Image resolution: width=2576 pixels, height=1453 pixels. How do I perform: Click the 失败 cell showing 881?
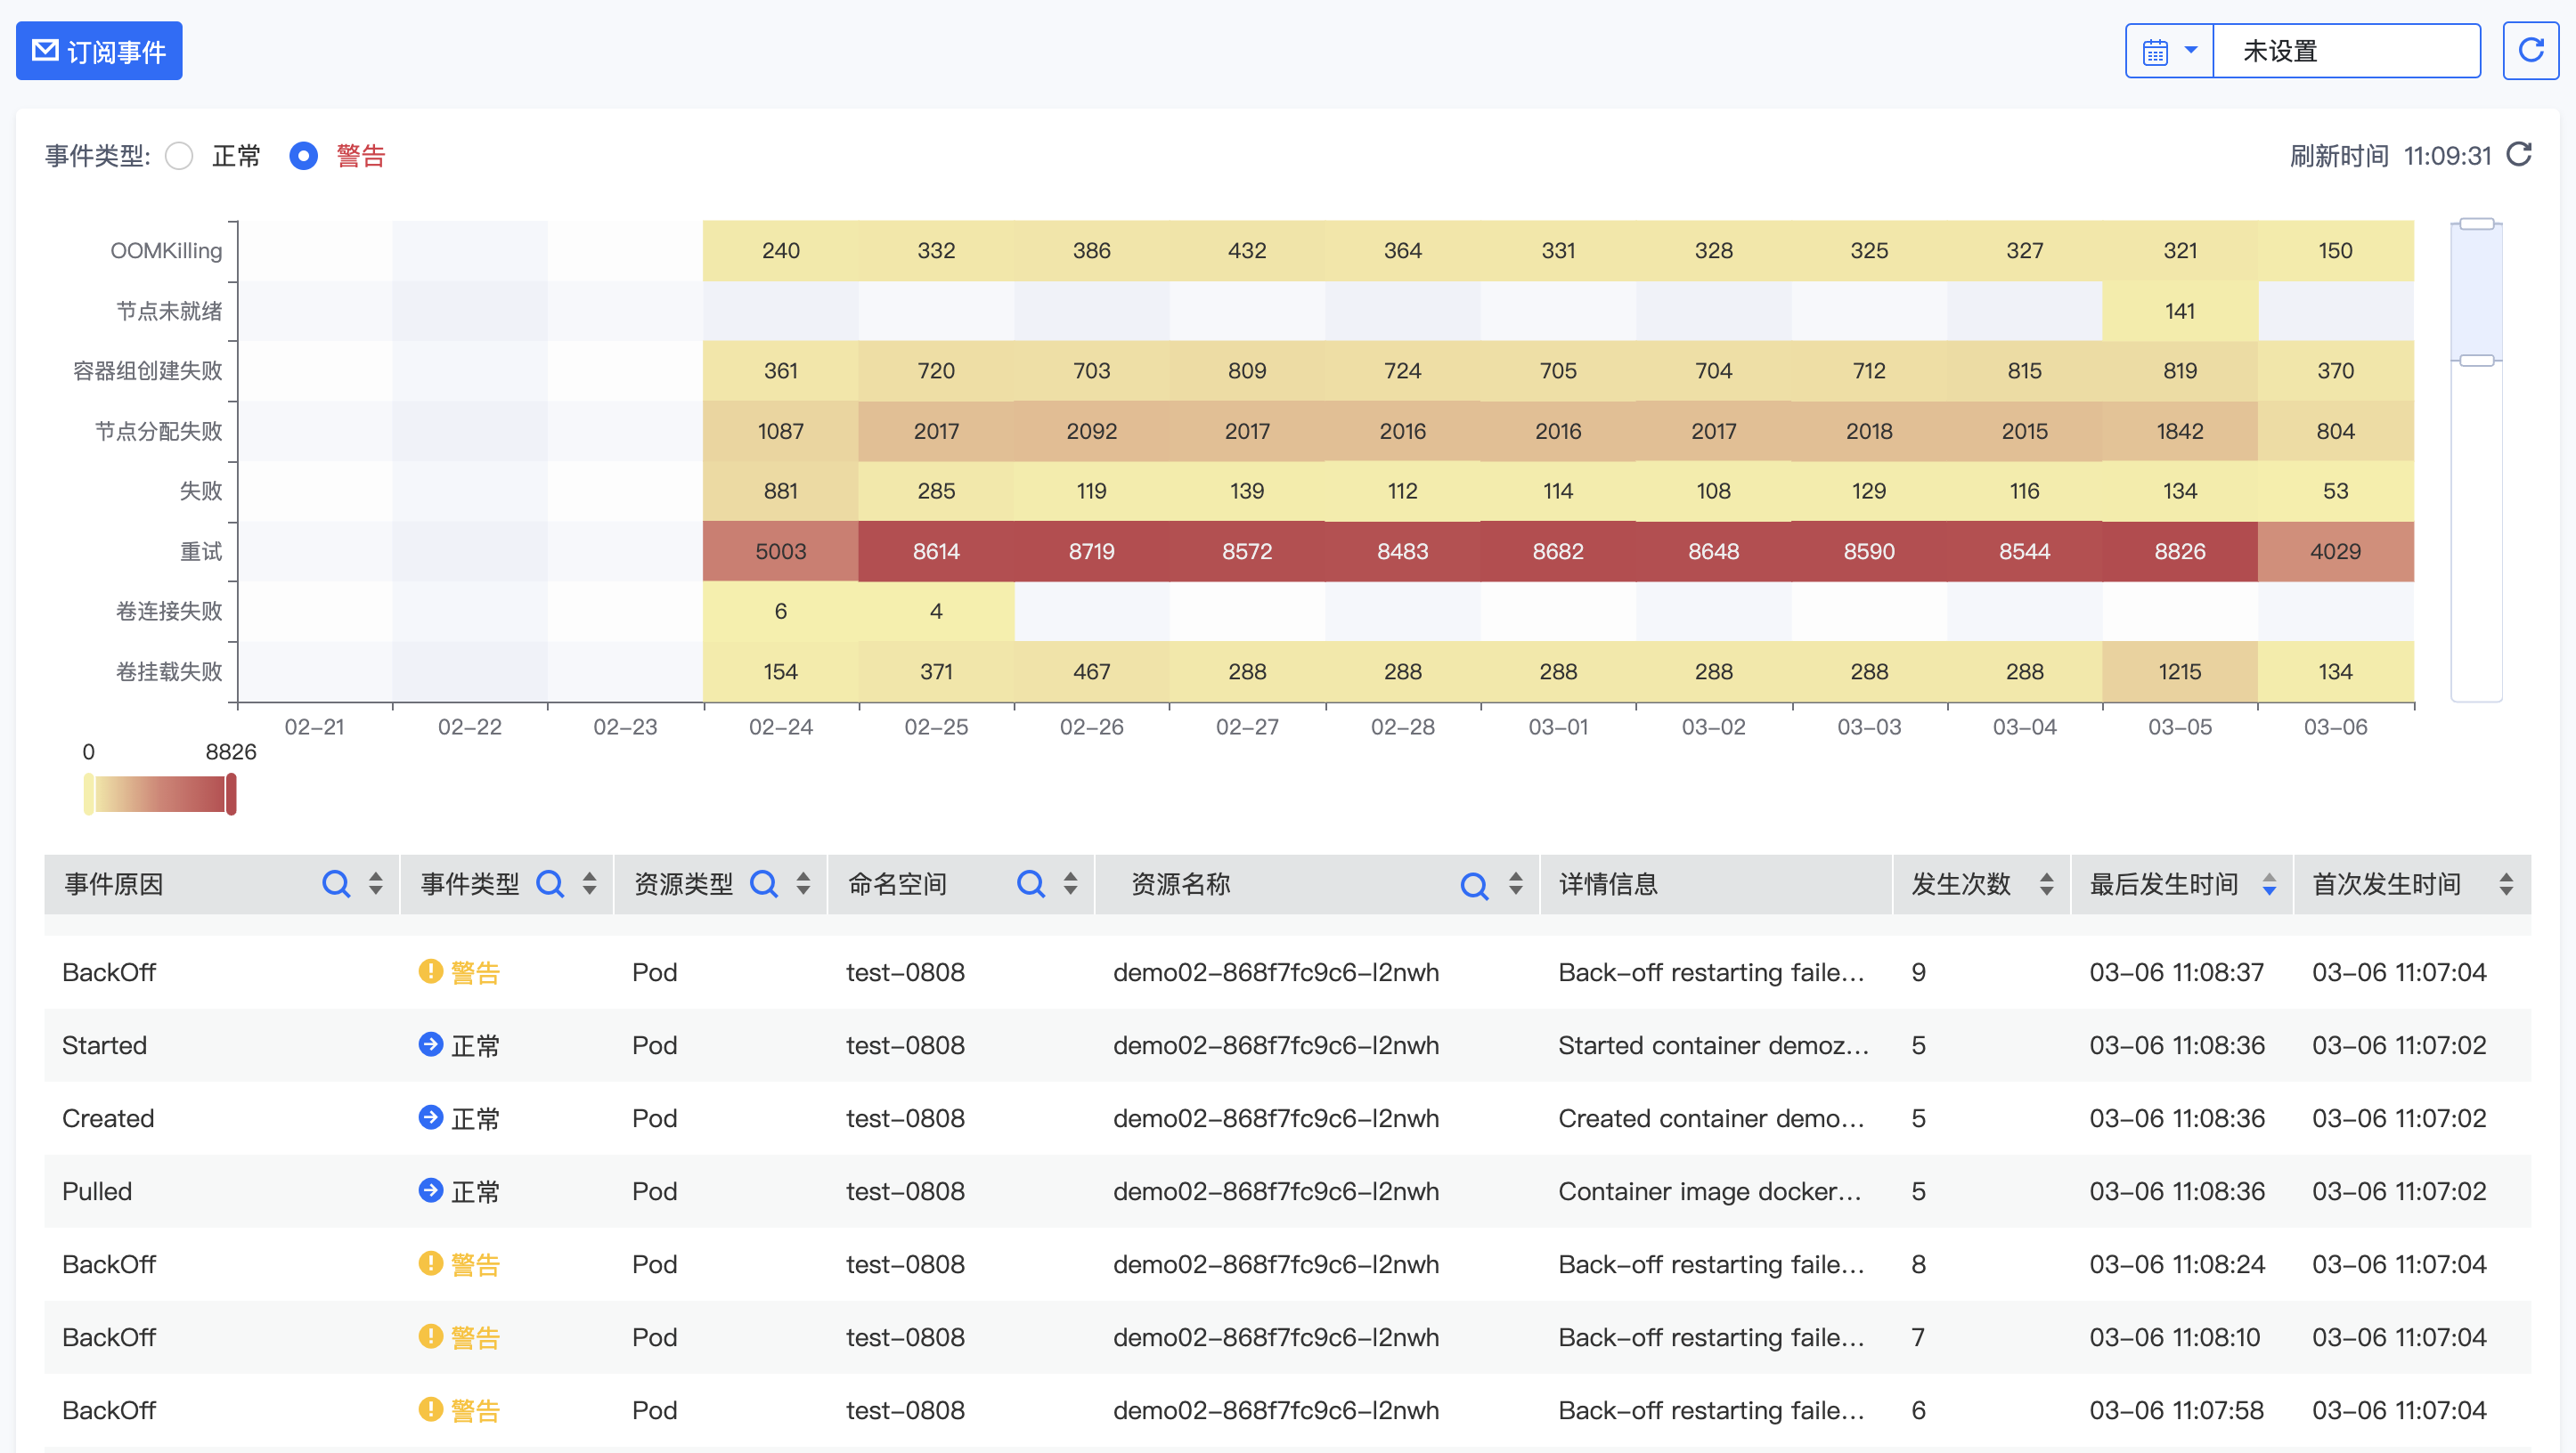coord(781,491)
